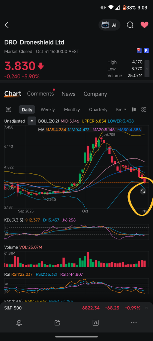Open the VS compare icon
Image resolution: width=153 pixels, height=341 pixels.
point(96,323)
